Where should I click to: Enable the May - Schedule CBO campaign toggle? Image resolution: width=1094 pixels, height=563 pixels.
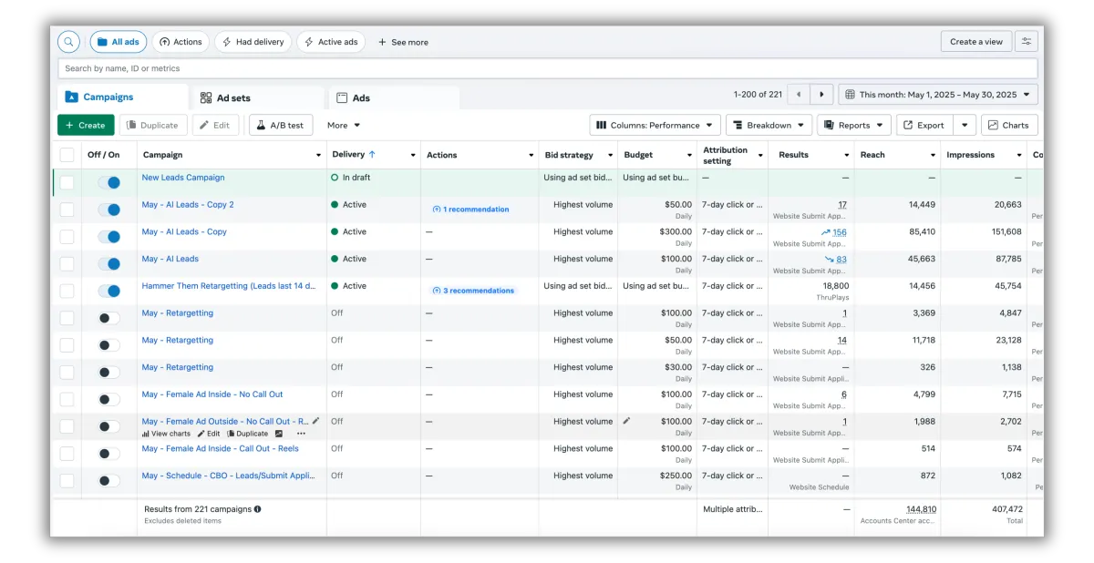click(108, 480)
